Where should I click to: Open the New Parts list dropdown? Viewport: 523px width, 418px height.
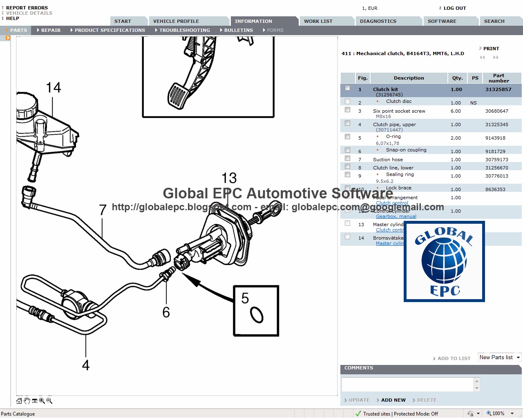click(x=518, y=357)
